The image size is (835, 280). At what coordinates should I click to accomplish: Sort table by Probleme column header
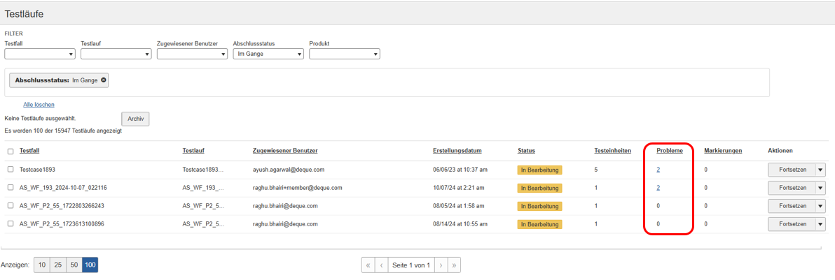(670, 151)
